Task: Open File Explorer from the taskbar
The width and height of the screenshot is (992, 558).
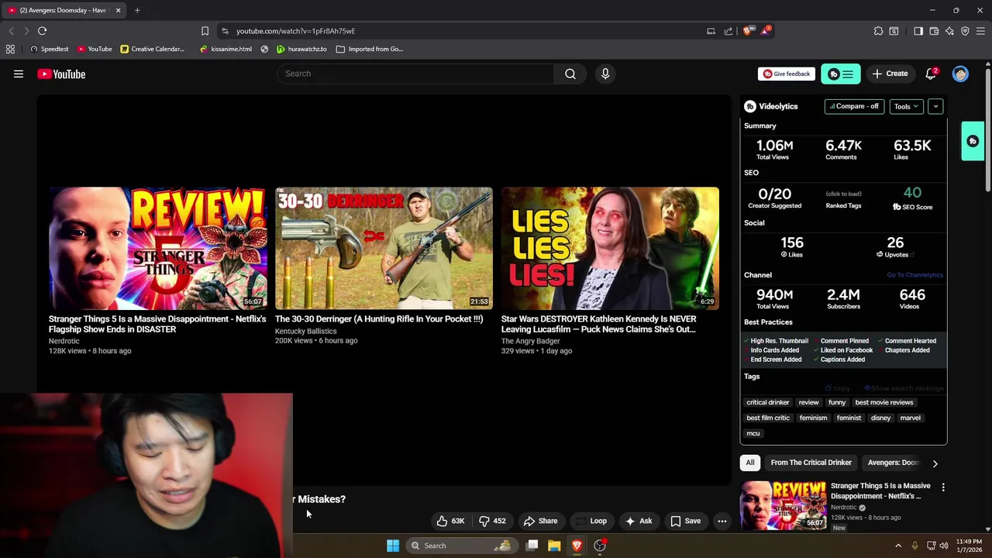Action: [554, 546]
